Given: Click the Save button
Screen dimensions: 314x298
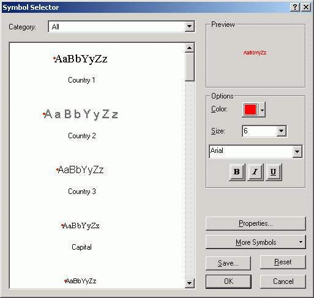Looking at the screenshot, I should tap(228, 263).
